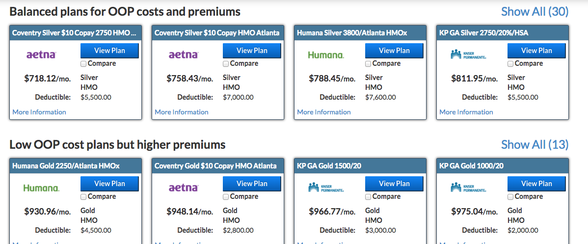Screen dimensions: 588x244
Task: View Plan for KP GA Gold 1500/20
Action: tap(394, 184)
